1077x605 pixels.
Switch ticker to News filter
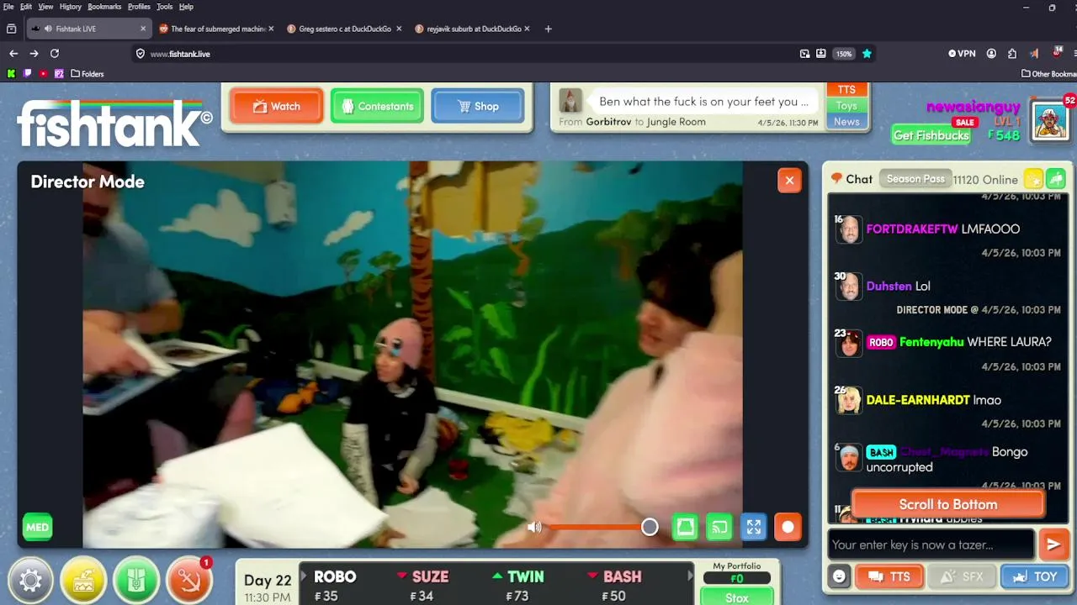(846, 122)
